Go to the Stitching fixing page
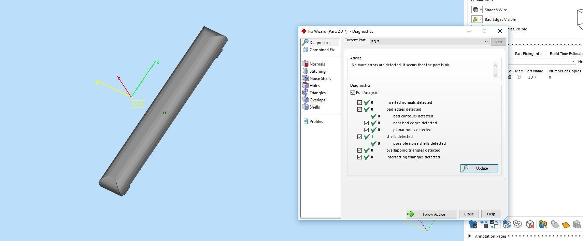583x241 pixels. point(314,71)
